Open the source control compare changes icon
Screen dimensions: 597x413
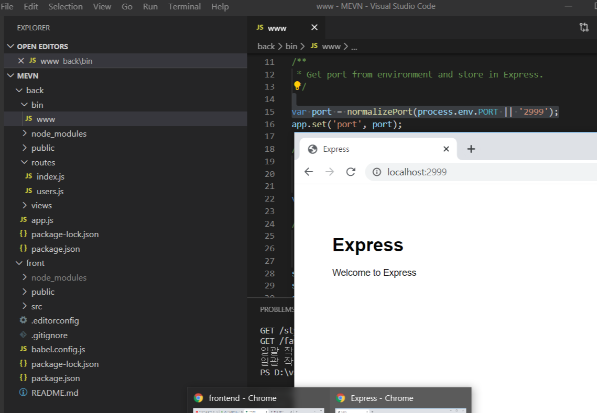584,27
